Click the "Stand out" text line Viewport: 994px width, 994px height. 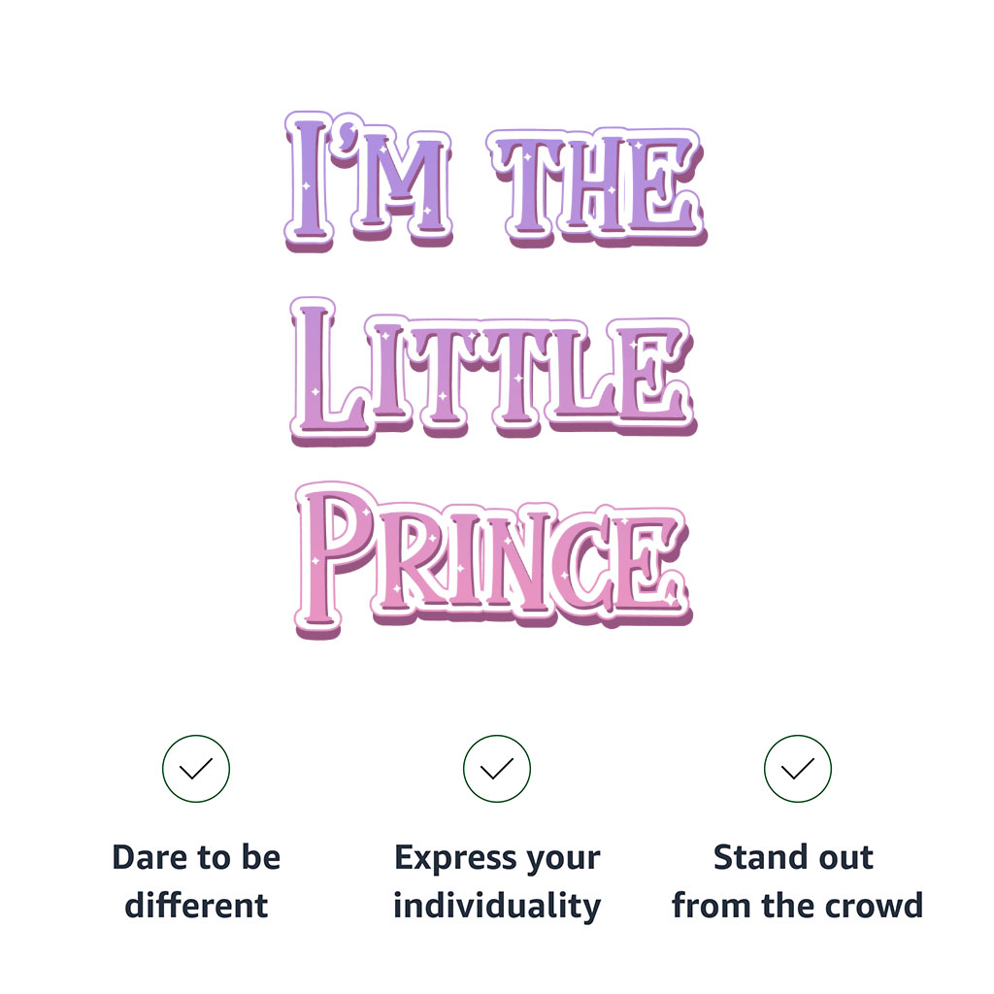794,858
